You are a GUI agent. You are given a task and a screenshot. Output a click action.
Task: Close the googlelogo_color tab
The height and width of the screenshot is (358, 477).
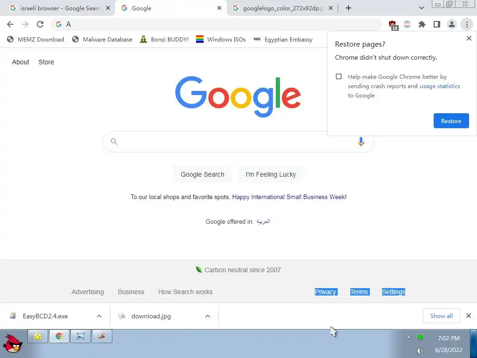[x=331, y=8]
